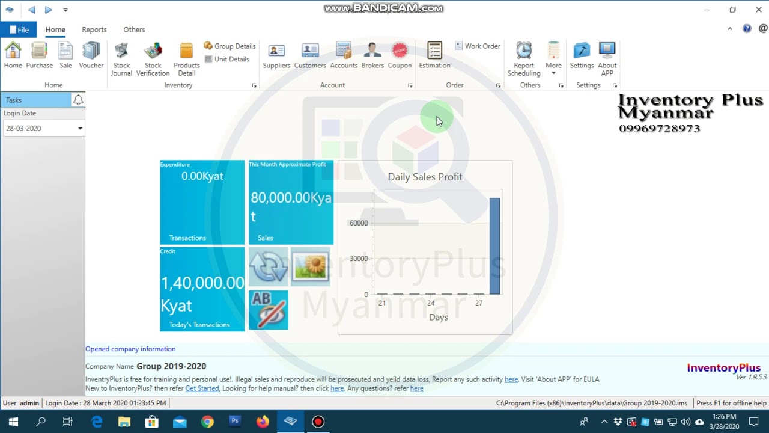Open Accounts
The image size is (769, 433).
(344, 55)
